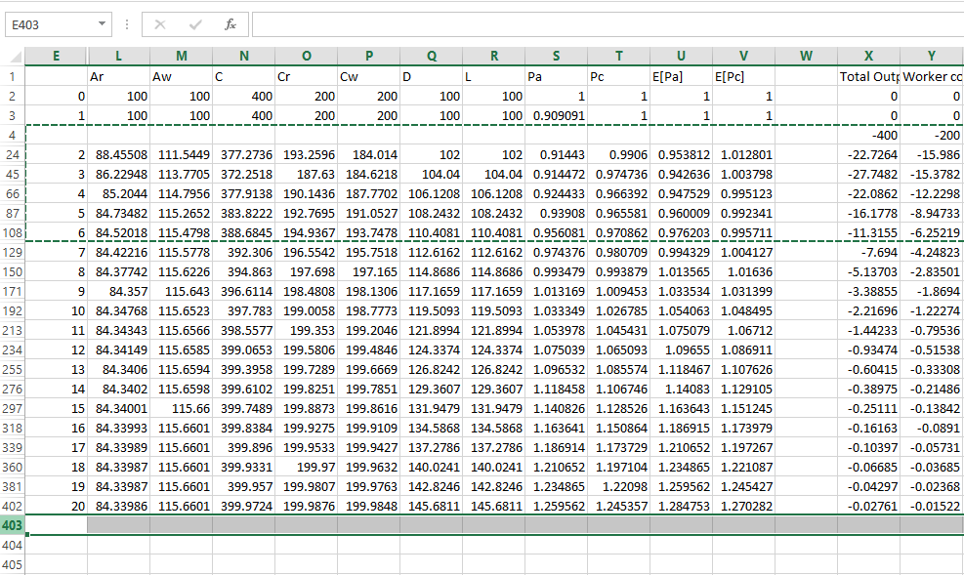Image resolution: width=964 pixels, height=575 pixels.
Task: Select column W header
Action: (807, 56)
